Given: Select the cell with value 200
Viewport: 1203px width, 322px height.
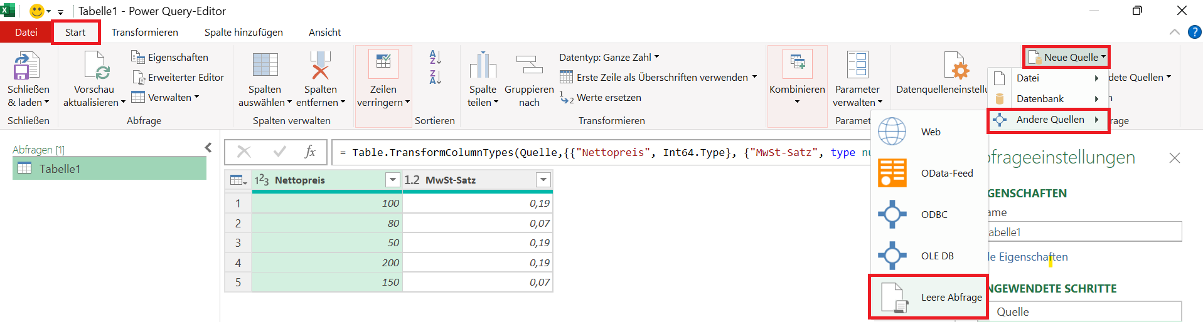Looking at the screenshot, I should tap(327, 262).
